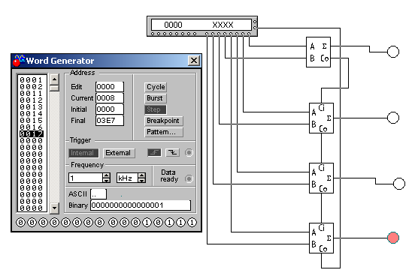Step the kHz unit upward
The height and width of the screenshot is (276, 415).
click(x=142, y=175)
